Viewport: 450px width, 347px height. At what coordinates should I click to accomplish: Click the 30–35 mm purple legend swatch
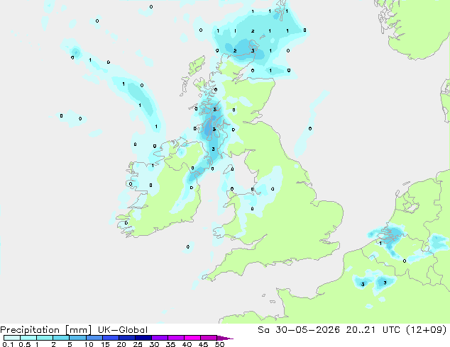(160, 338)
